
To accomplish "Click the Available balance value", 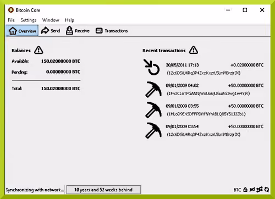I will pyautogui.click(x=61, y=61).
